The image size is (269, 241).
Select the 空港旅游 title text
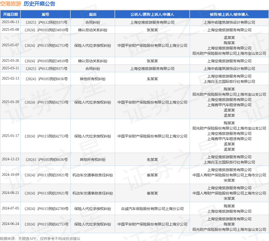[11, 4]
